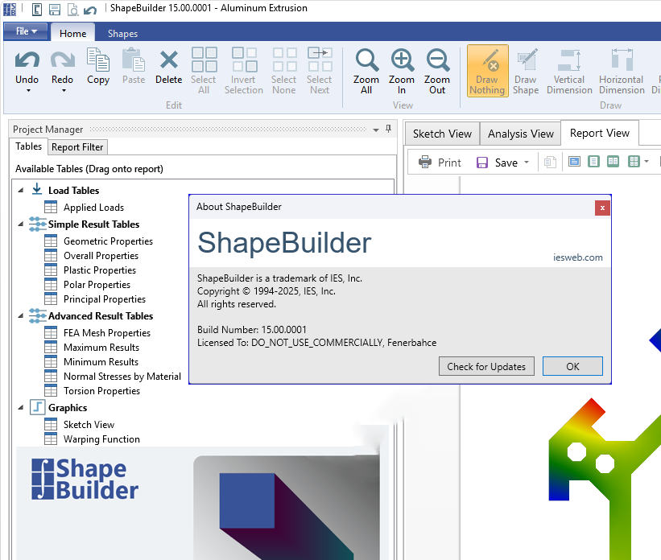The width and height of the screenshot is (661, 560).
Task: Click the quick-access new document icon in title bar
Action: 37,10
